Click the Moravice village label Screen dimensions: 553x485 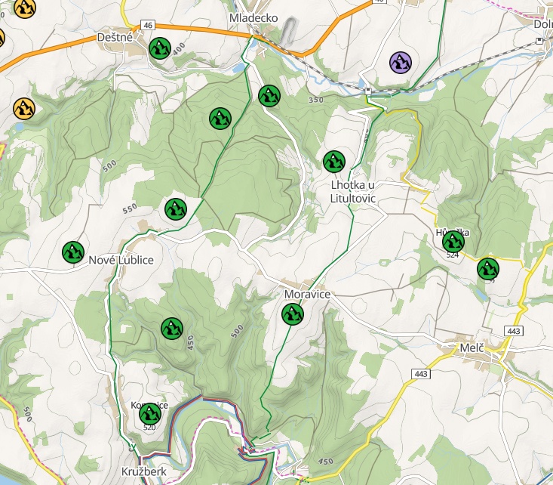pos(307,294)
